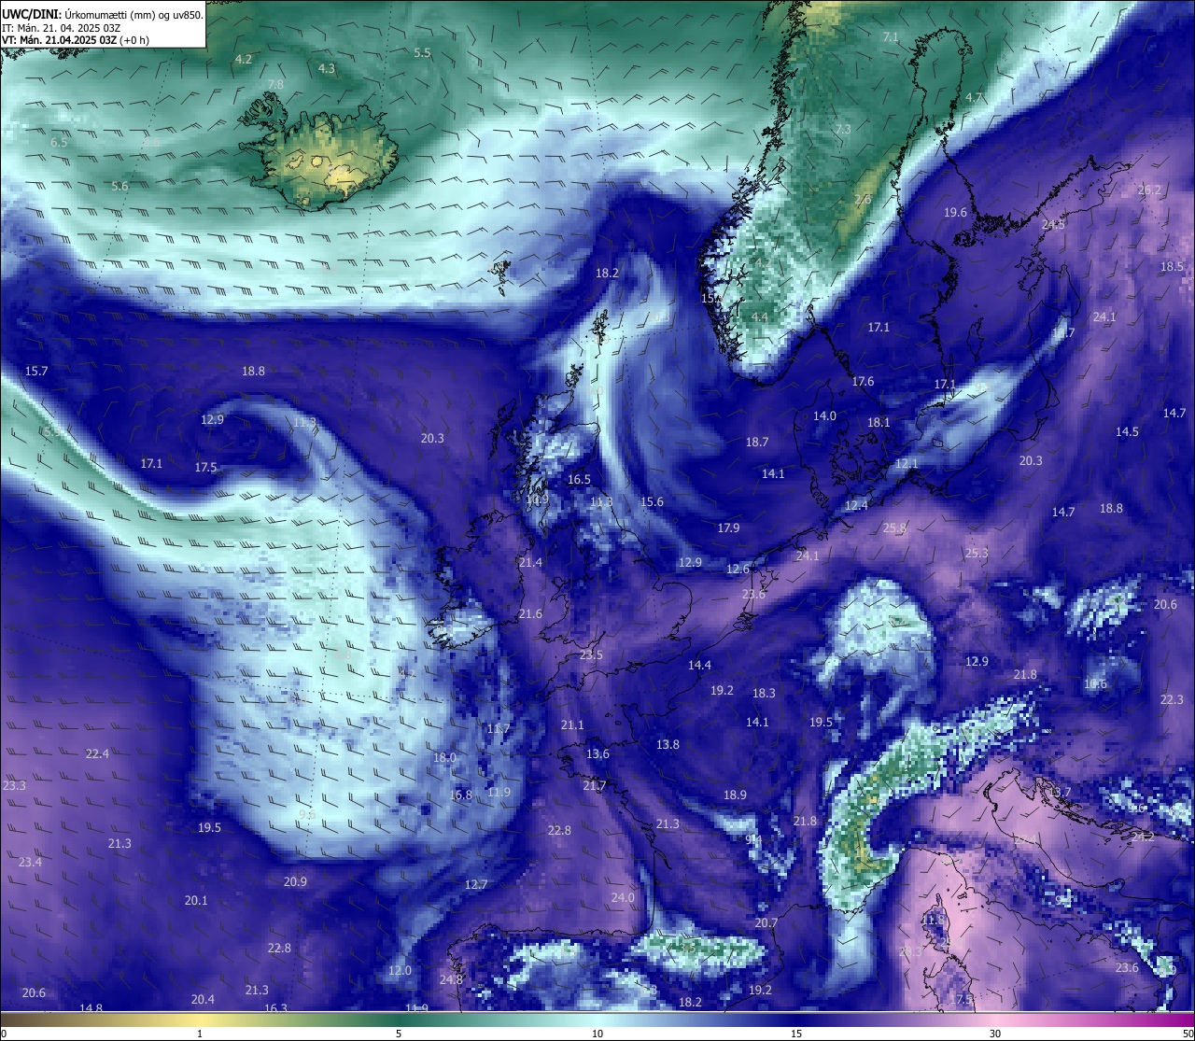
Task: Click the 20.7 value near the Gulf of Lion
Action: coord(766,923)
